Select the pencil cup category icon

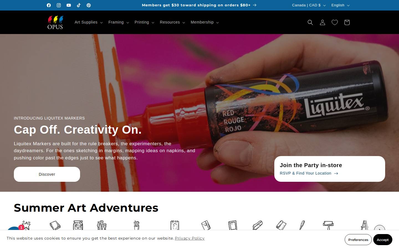click(x=136, y=225)
